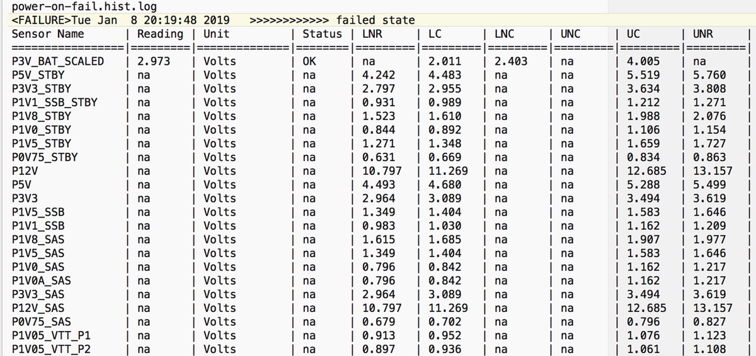Click sensor name P1V05_VTT_P1

point(51,335)
